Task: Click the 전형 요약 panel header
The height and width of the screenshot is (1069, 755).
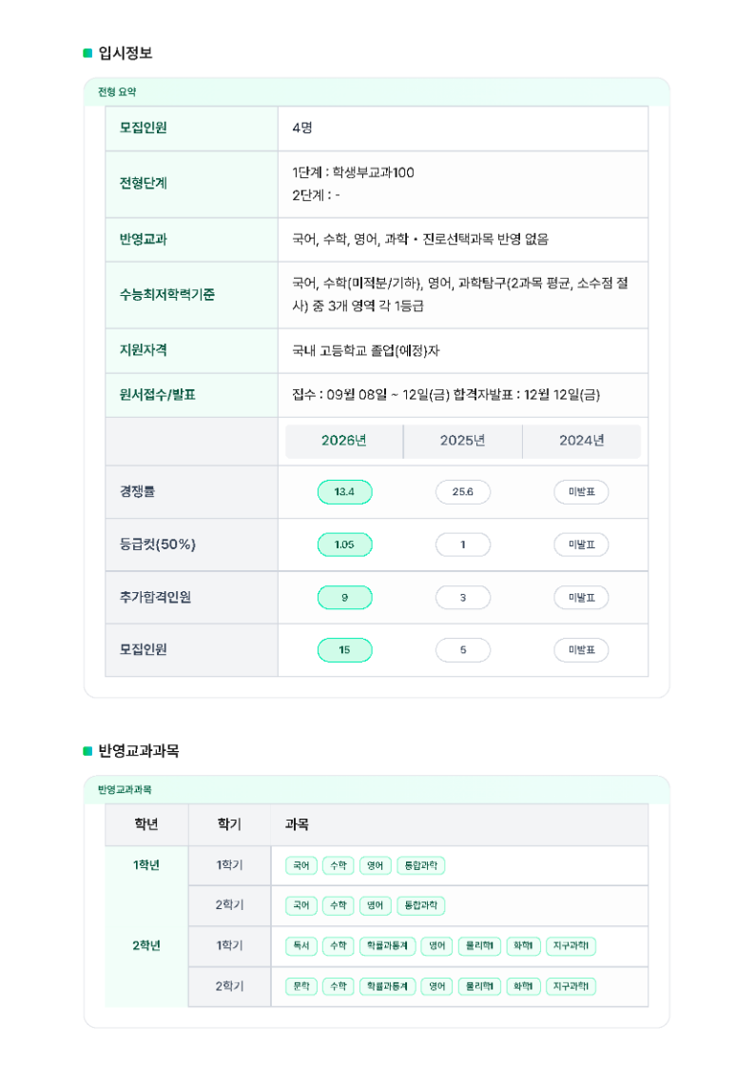Action: (x=118, y=92)
